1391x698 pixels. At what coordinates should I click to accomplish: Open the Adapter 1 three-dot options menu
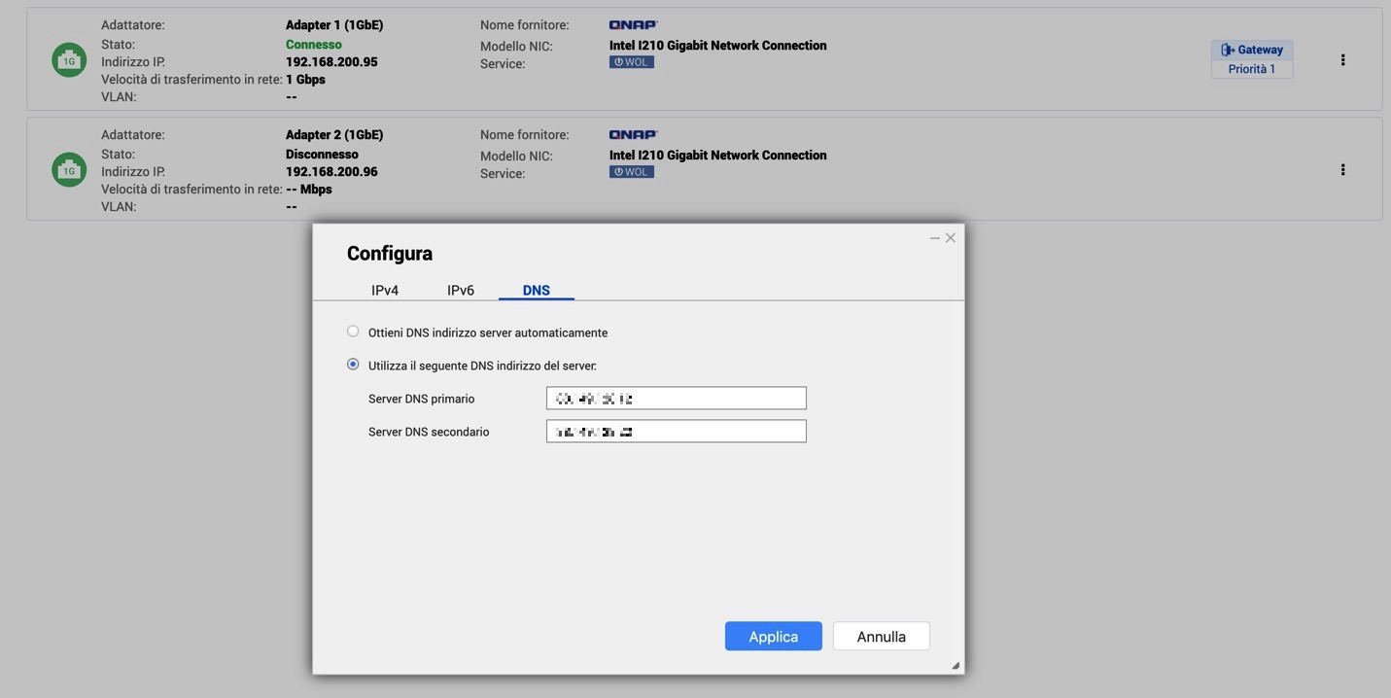[x=1342, y=60]
